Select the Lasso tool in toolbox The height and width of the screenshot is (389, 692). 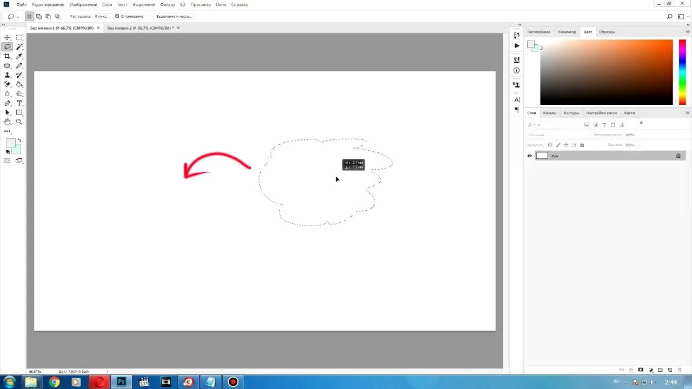pos(8,47)
